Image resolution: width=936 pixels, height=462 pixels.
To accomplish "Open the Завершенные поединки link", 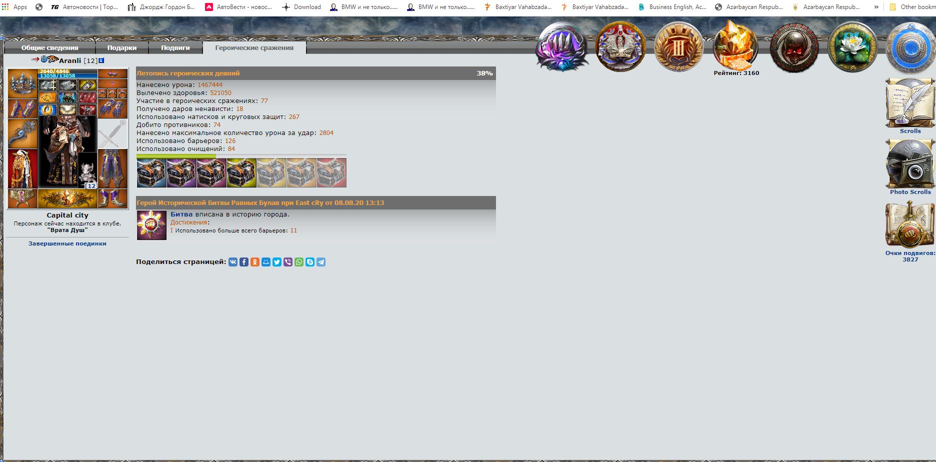I will pos(67,243).
